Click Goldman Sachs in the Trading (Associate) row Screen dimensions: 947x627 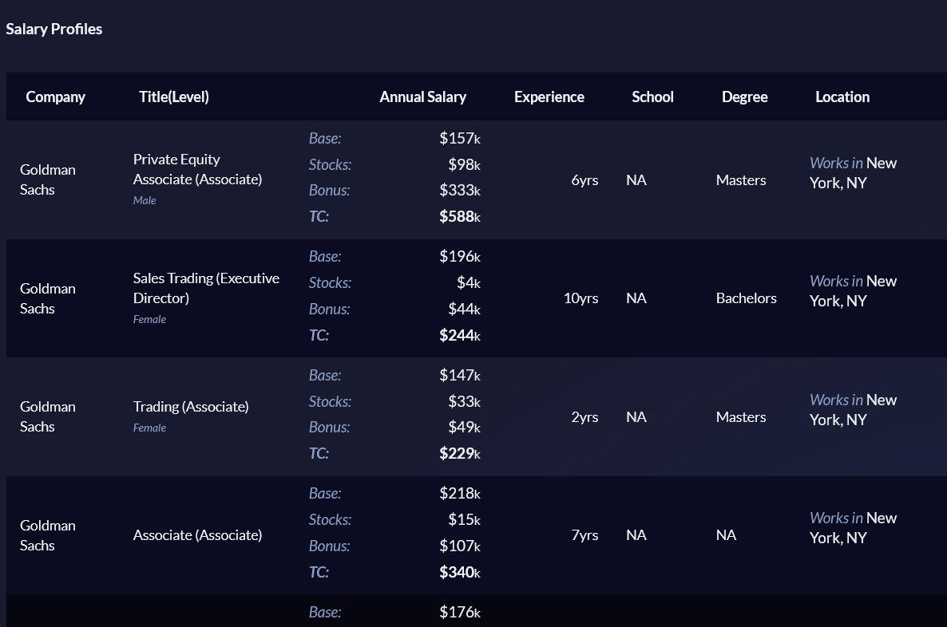[x=48, y=417]
